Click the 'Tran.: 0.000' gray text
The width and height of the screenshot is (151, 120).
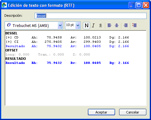[x=51, y=54]
